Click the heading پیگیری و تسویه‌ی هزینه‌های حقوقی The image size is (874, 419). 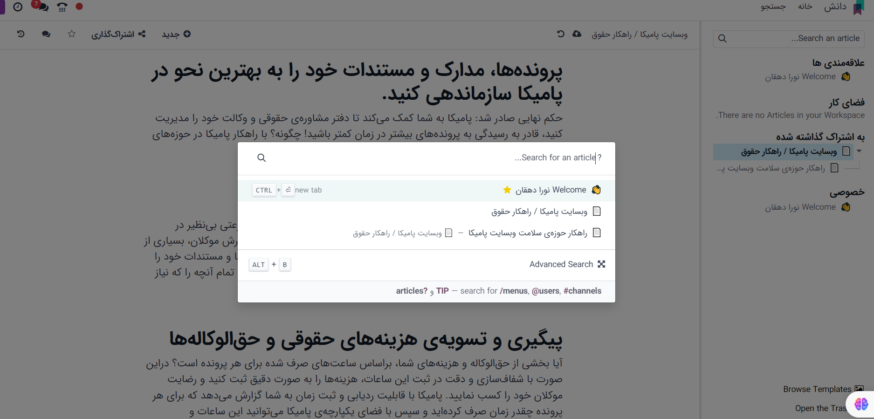tap(366, 339)
